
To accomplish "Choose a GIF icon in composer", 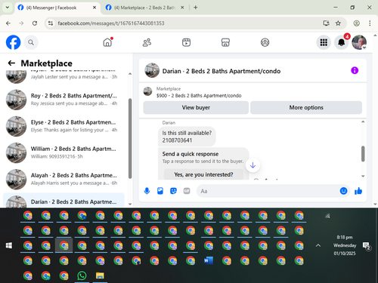I will point(187,191).
